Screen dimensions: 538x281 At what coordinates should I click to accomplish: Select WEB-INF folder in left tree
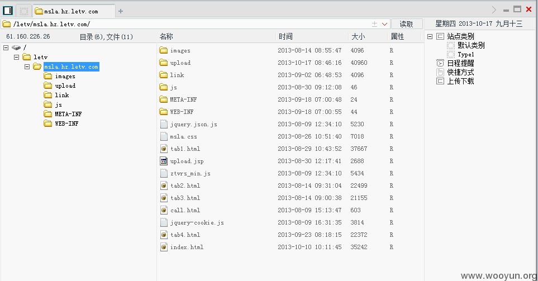66,123
